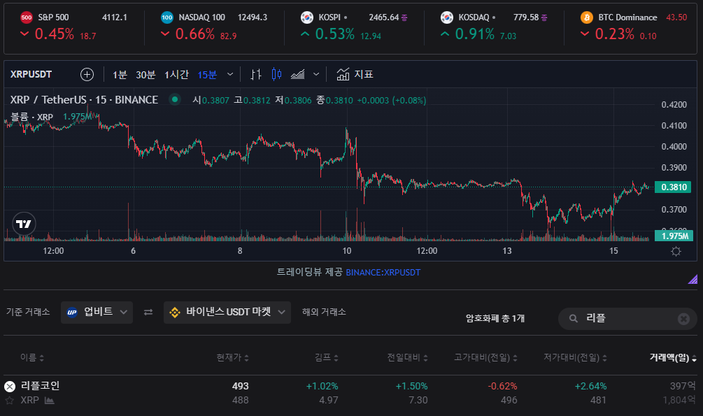Open the 바이낸스 USDT 마켓 dropdown
Screen dimensions: 703x416
pos(227,313)
